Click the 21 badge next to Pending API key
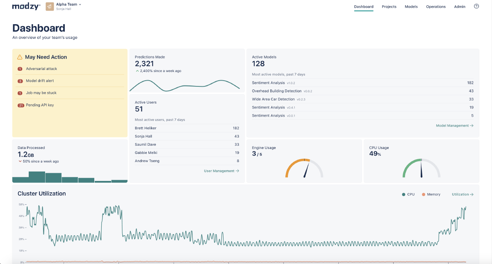Screen dimensions: 492x264 pos(21,105)
